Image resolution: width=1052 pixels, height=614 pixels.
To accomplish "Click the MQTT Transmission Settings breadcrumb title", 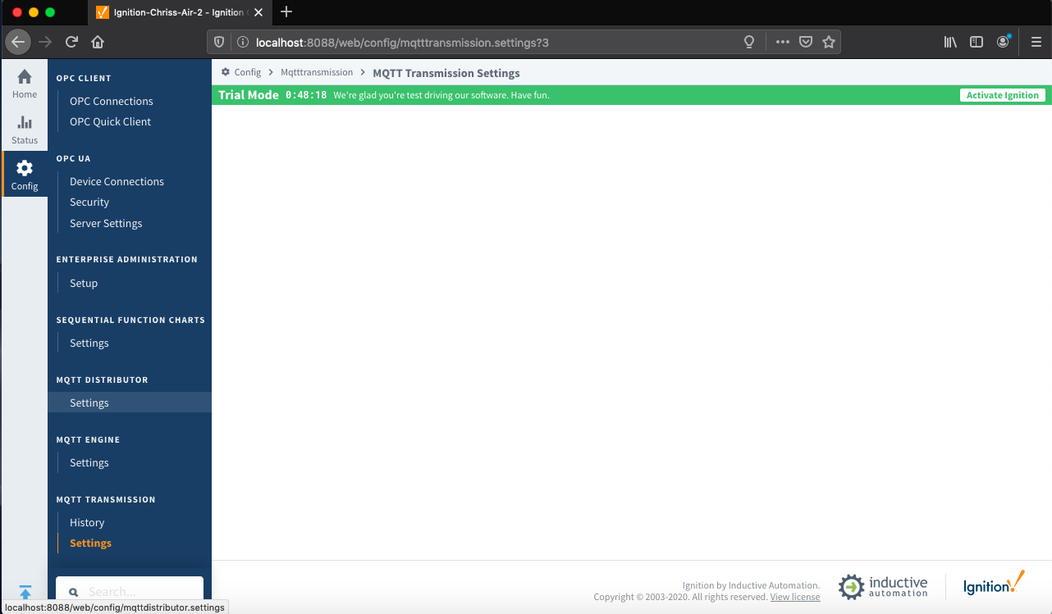I will tap(446, 73).
